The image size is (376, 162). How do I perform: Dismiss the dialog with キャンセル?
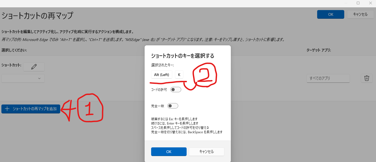(x=206, y=152)
